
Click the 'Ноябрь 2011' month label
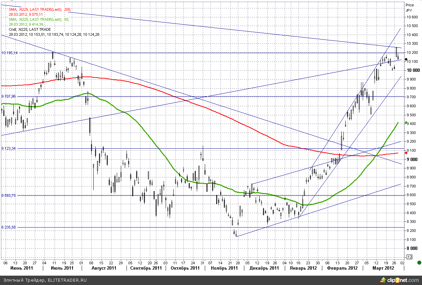(224, 268)
